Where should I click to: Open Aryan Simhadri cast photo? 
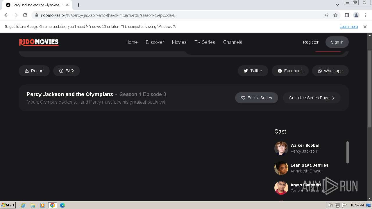pyautogui.click(x=281, y=188)
